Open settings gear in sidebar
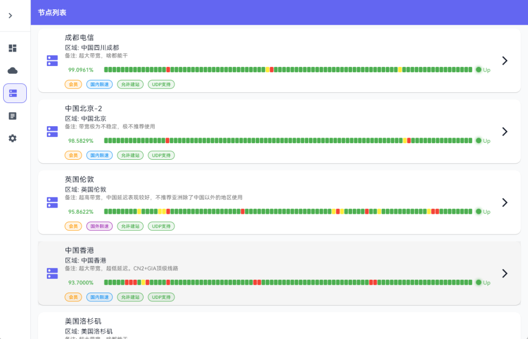Screen dimensions: 528x339 coord(13,138)
